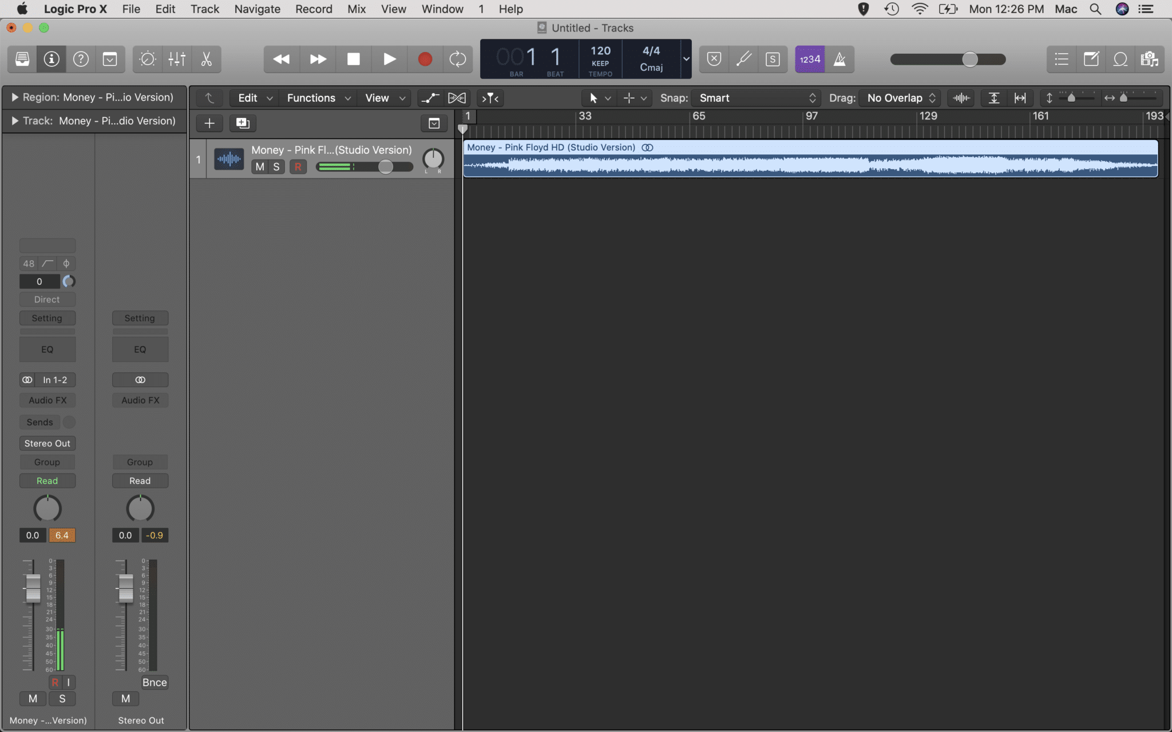Open the Library panel

pos(21,59)
